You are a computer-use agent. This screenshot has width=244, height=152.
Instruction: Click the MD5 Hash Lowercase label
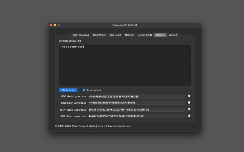click(74, 103)
